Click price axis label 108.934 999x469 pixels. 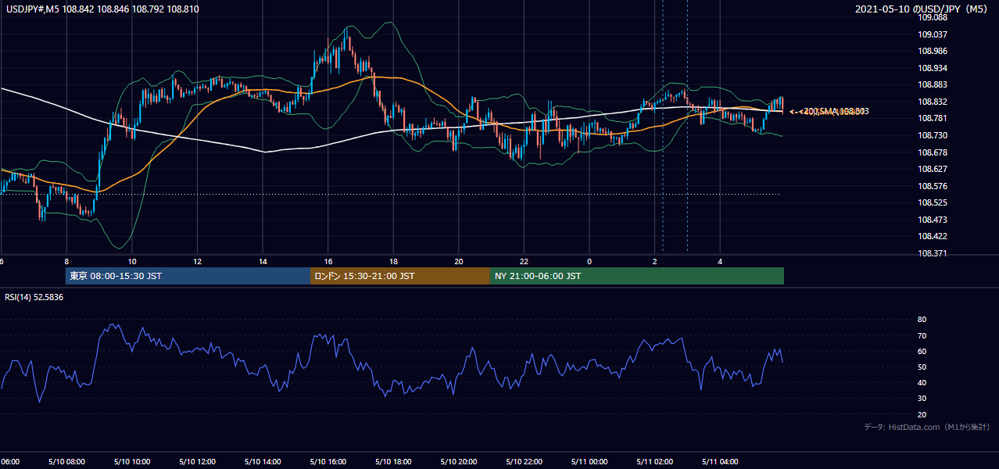[x=933, y=68]
